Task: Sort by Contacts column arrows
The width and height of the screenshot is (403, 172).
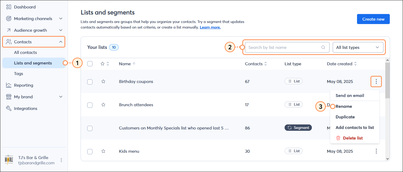Action: click(x=266, y=64)
